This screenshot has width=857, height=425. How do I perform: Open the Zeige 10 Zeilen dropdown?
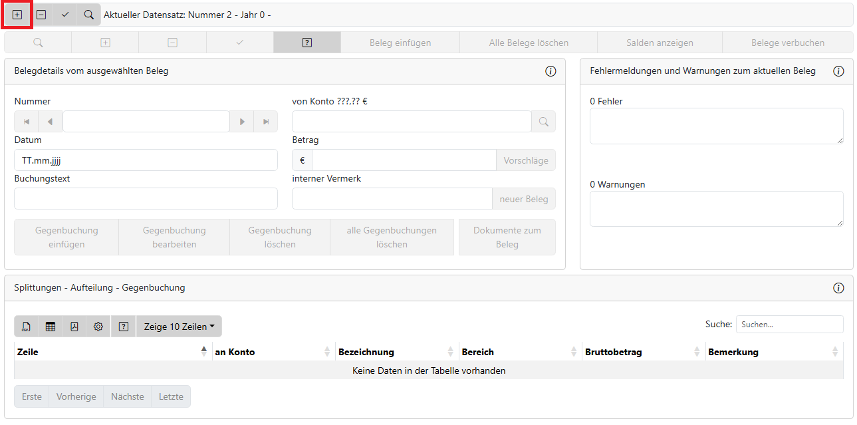point(179,327)
